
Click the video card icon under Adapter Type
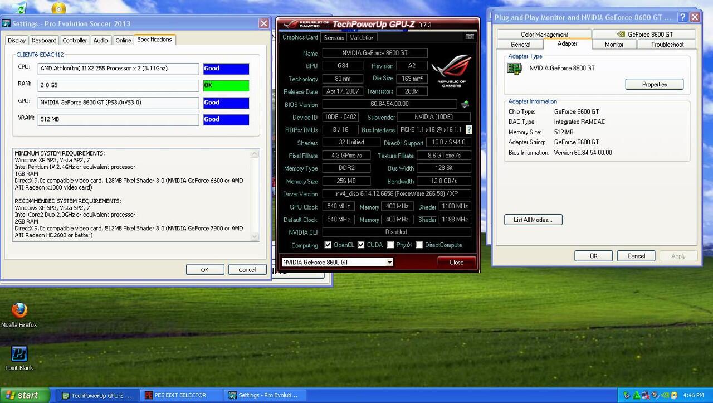515,69
